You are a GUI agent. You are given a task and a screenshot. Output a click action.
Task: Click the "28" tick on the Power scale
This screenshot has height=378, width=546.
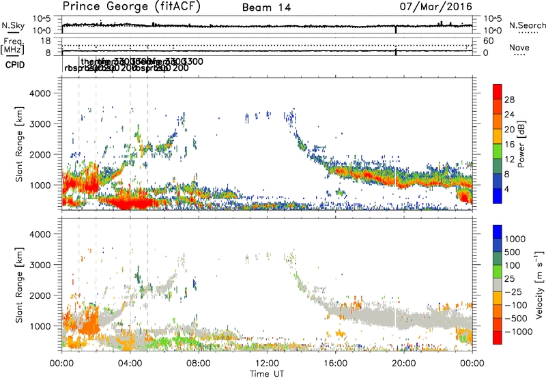[x=509, y=100]
